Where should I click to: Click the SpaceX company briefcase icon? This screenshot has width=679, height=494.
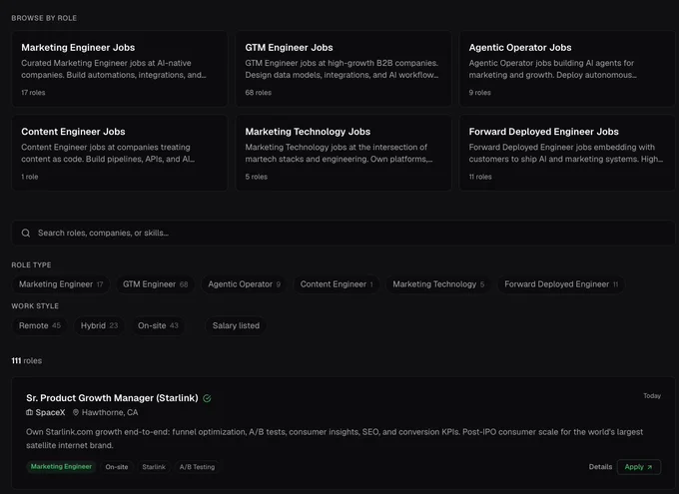point(29,412)
